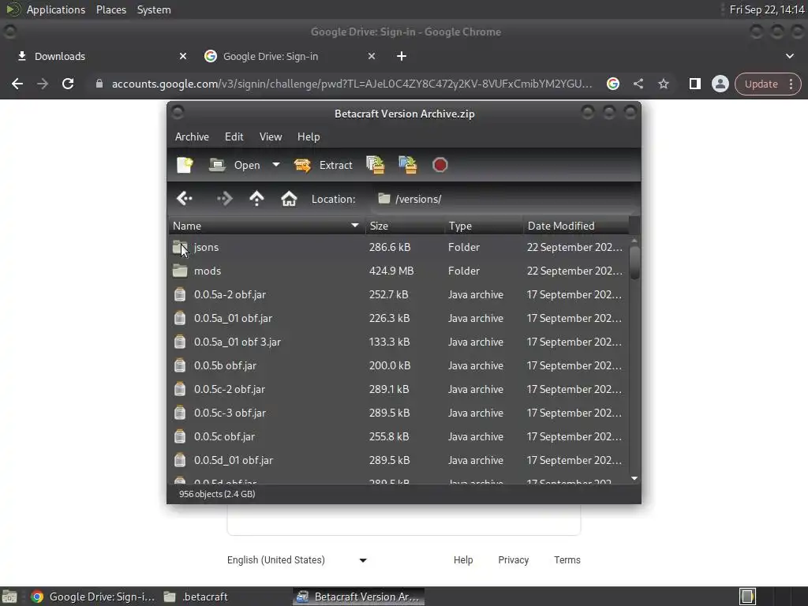The image size is (808, 606).
Task: Open Chrome tab search chevron
Action: coord(789,56)
